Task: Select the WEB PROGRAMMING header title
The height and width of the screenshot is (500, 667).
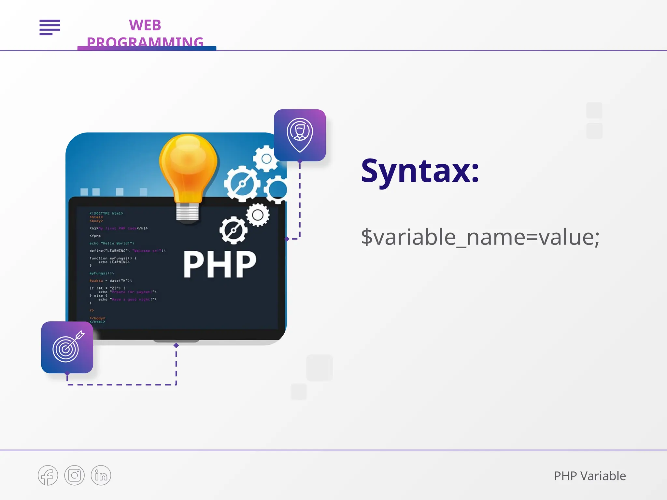Action: [145, 34]
